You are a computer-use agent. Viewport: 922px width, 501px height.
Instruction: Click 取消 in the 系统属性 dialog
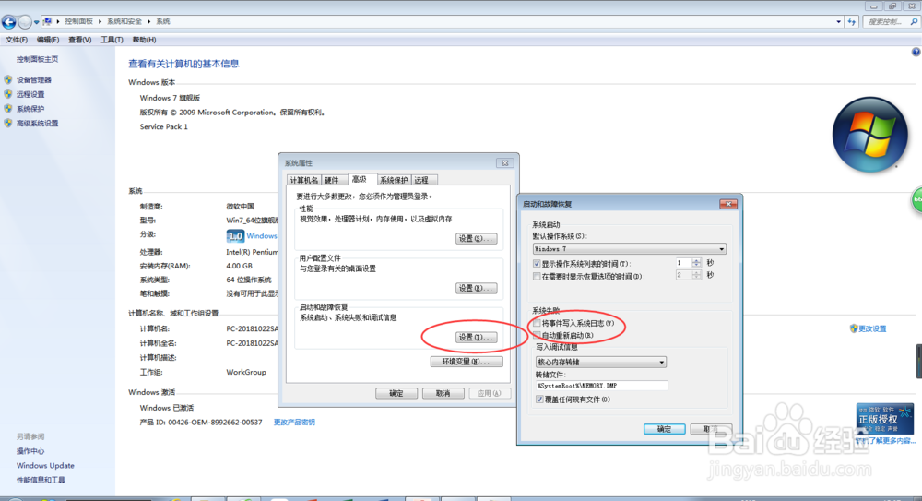point(443,393)
